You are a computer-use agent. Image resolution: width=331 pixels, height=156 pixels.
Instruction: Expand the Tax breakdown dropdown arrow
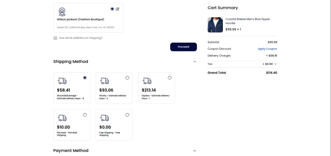click(275, 64)
